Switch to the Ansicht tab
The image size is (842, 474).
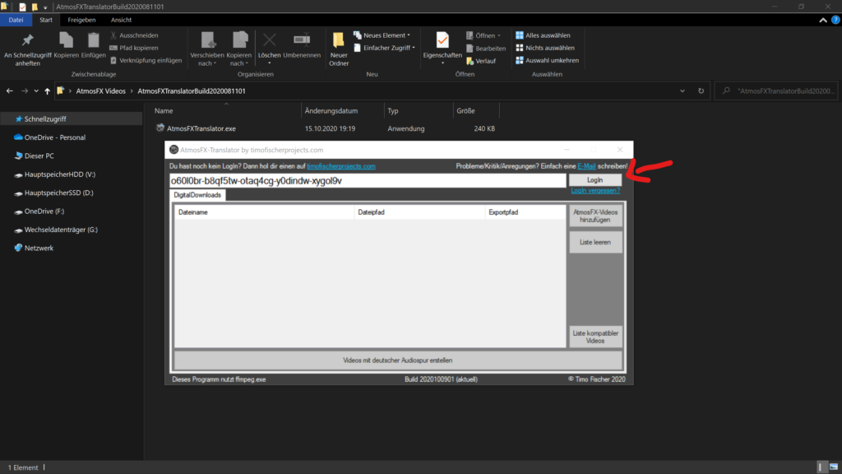pos(121,20)
